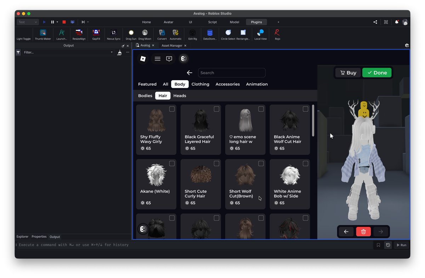Check the White Anime Bob w/ Side checkbox
Viewport: 425px width, 278px height.
coord(306,163)
